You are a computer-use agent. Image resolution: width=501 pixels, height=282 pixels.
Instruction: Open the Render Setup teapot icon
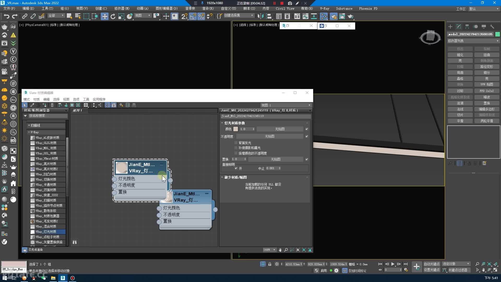coord(333,16)
